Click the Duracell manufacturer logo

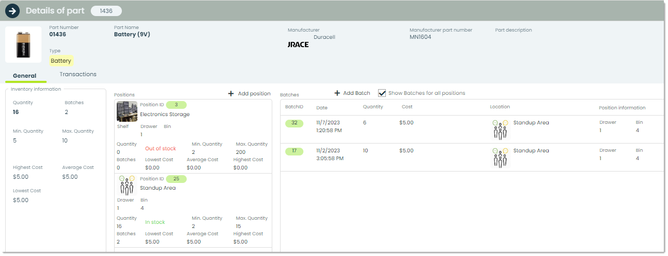tap(298, 45)
